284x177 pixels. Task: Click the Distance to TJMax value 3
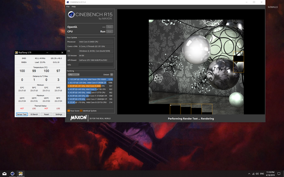point(58,80)
